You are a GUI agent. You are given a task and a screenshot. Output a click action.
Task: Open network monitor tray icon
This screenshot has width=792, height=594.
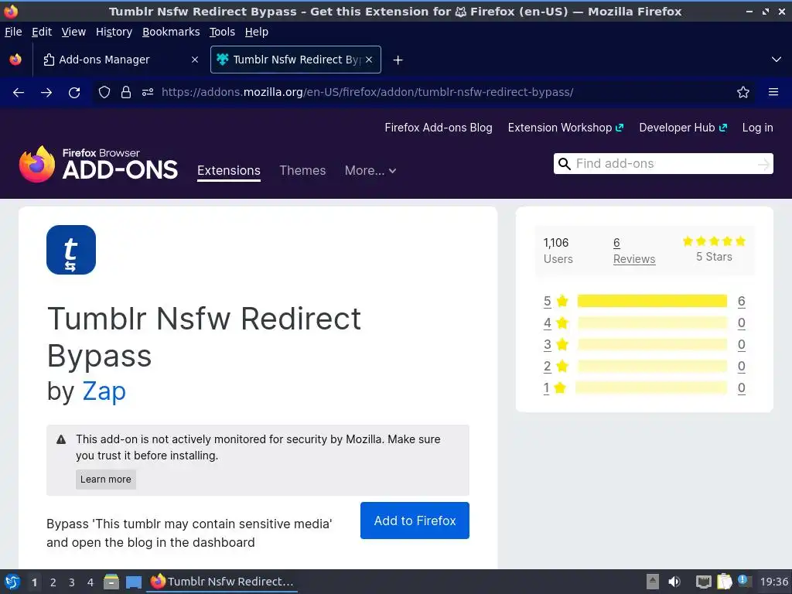703,582
